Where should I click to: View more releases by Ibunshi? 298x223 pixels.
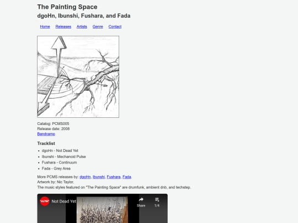(99, 177)
